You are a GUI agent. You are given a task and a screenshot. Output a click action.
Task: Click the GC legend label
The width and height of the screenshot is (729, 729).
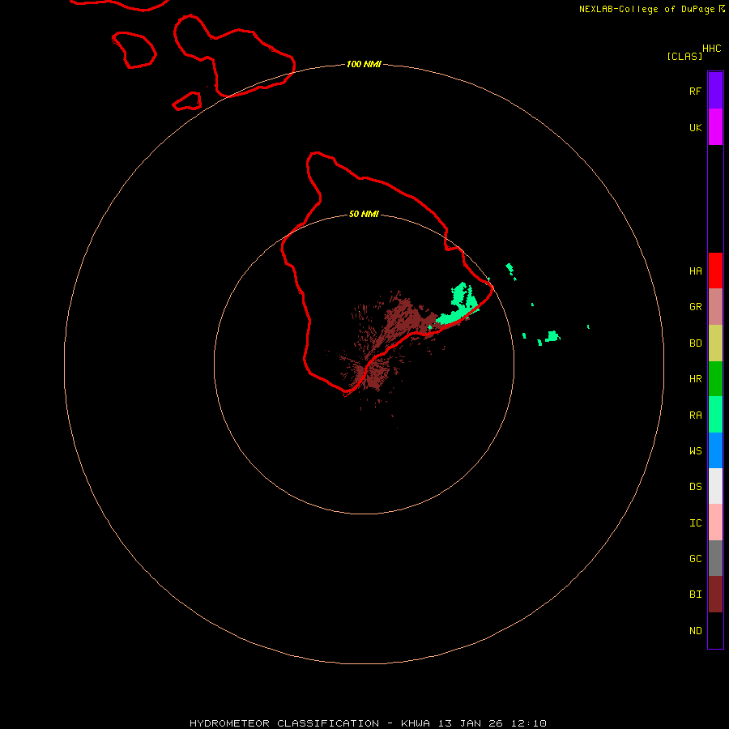[x=695, y=558]
